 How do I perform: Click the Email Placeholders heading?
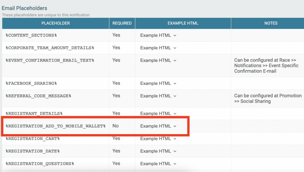(24, 8)
